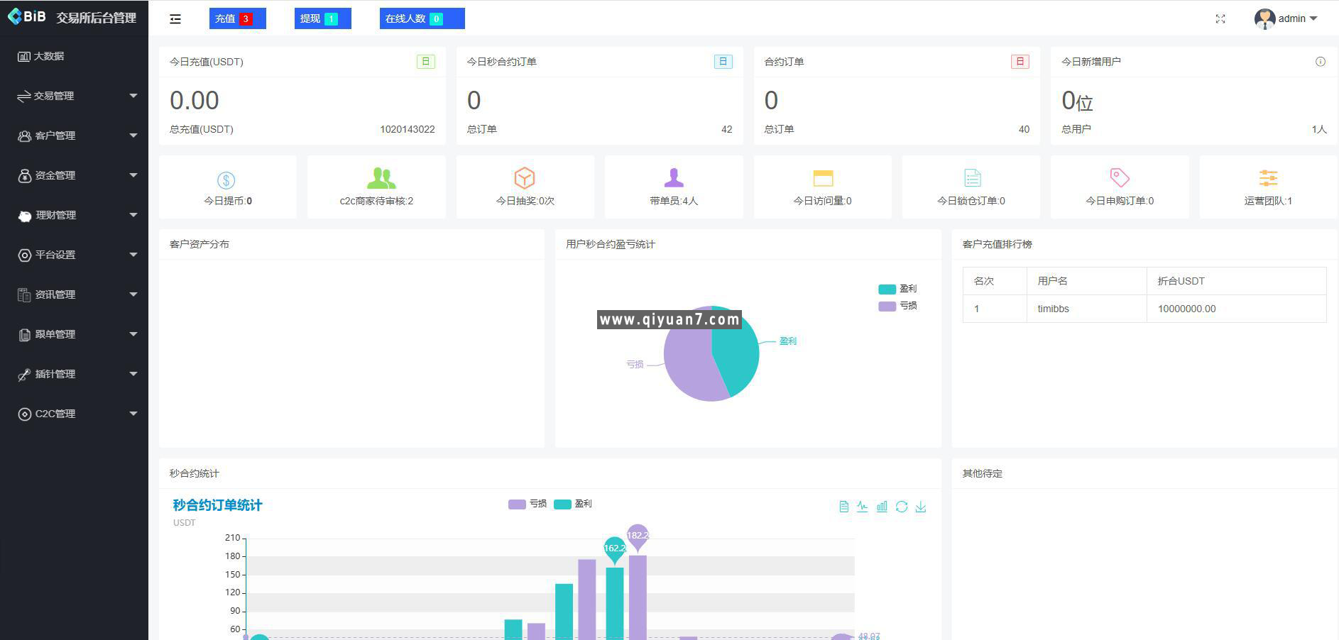Switch chart to line view icon
Viewport: 1339px width, 640px height.
pyautogui.click(x=862, y=507)
